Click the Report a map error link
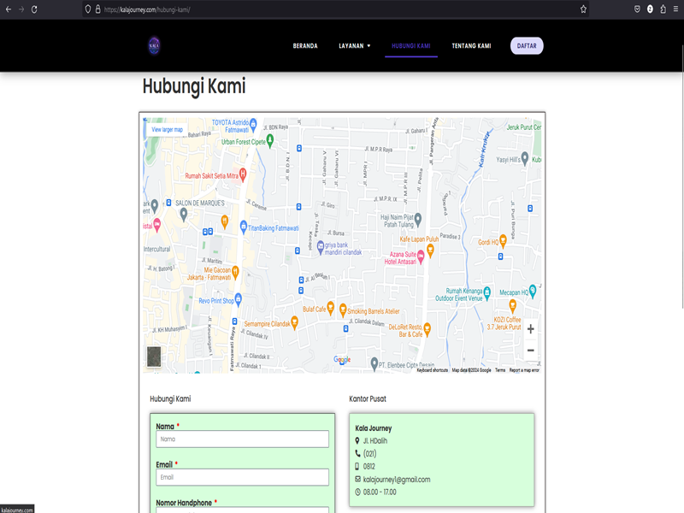The height and width of the screenshot is (513, 684). (524, 370)
